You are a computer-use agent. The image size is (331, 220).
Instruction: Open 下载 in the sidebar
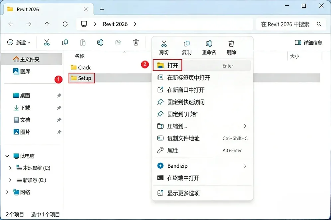[x=22, y=108]
